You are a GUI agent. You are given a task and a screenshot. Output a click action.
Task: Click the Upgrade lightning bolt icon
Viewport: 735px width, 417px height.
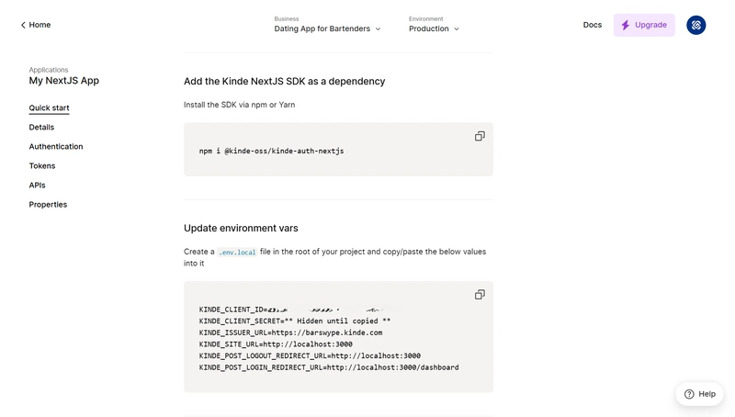tap(626, 26)
